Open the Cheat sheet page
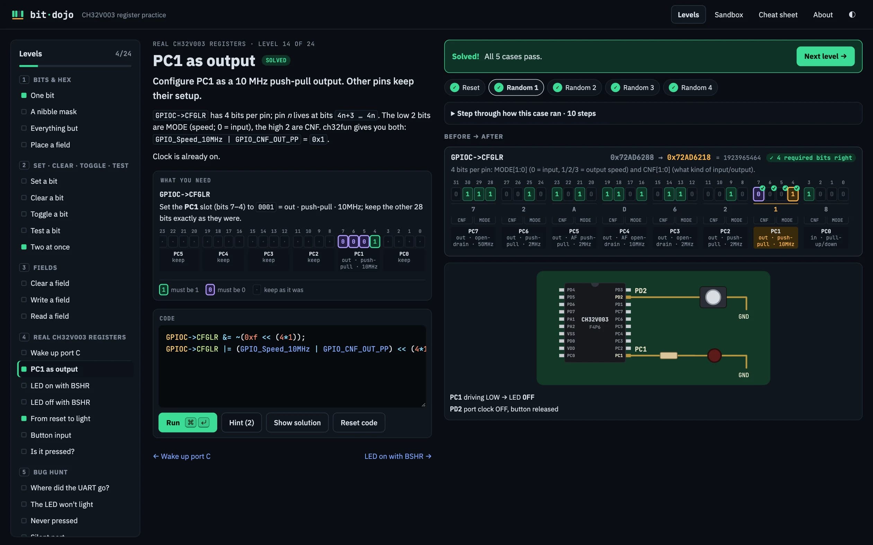 pyautogui.click(x=778, y=15)
